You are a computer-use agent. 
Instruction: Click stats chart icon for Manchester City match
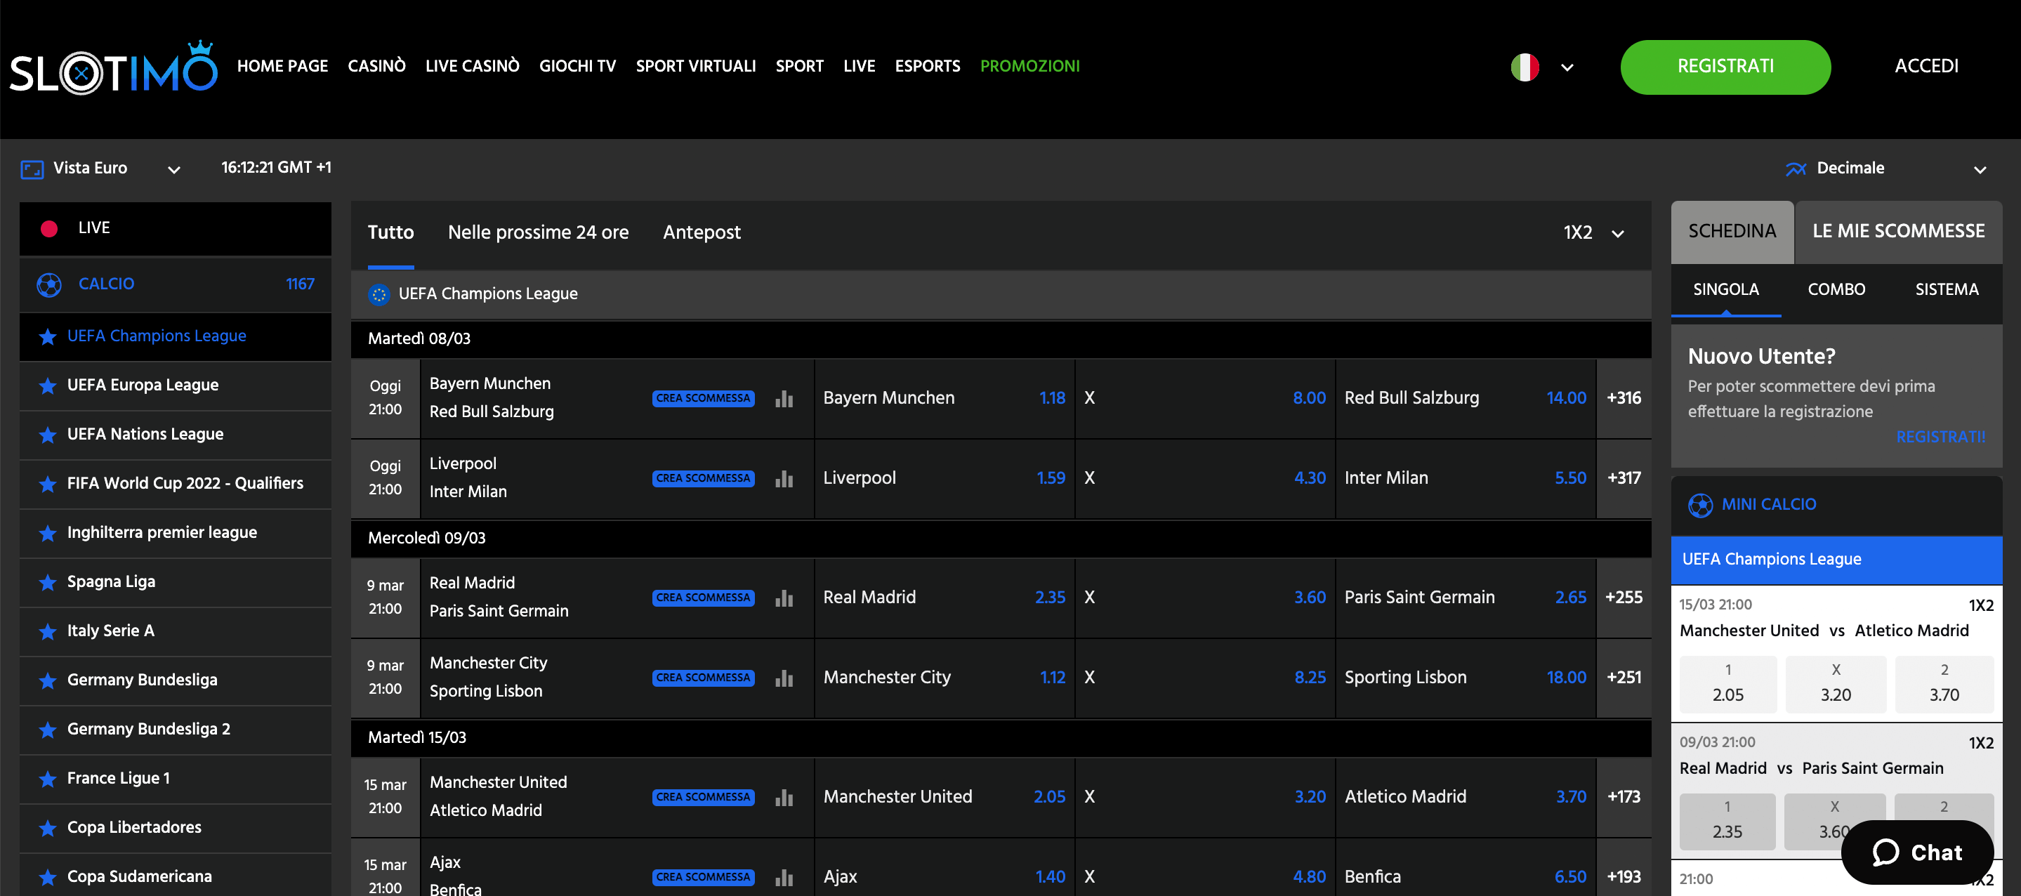coord(784,678)
